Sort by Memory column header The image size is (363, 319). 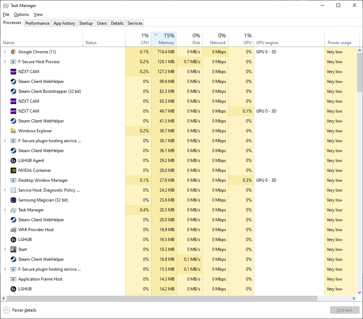tap(164, 39)
